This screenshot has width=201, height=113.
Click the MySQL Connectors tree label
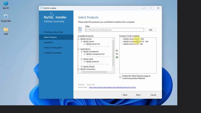pyautogui.click(x=88, y=69)
